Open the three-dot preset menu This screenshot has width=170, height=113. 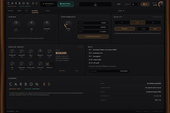pyautogui.click(x=119, y=4)
